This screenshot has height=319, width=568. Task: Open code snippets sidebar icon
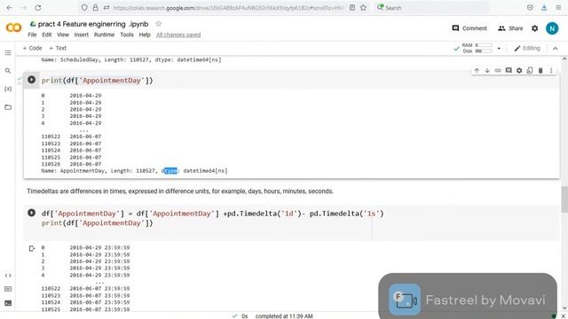[8, 276]
